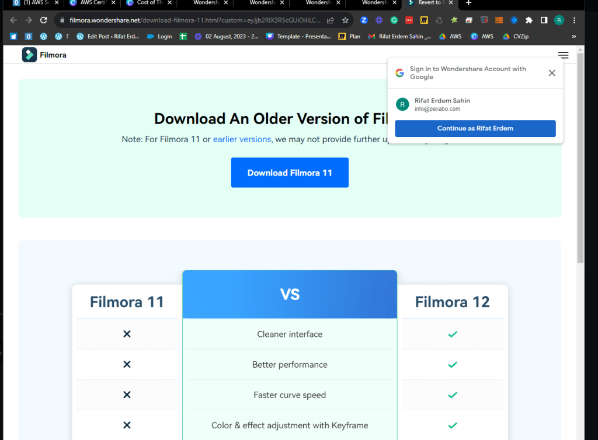Image resolution: width=598 pixels, height=440 pixels.
Task: Dismiss the Google sign-in popup
Action: pyautogui.click(x=551, y=73)
